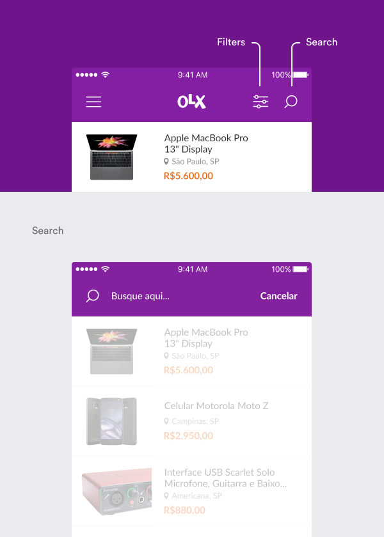Select the Motorola Moto Z phone thumbnail
This screenshot has width=384, height=537.
click(x=112, y=421)
